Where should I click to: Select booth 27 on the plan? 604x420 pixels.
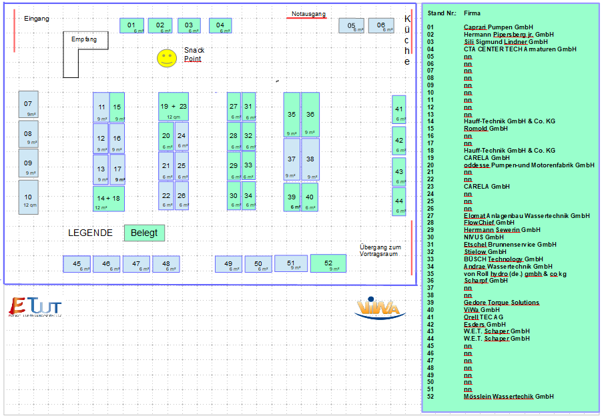pos(234,107)
